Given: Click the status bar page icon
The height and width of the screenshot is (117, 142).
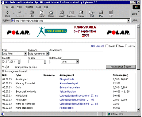Looking at the screenshot, I should pos(2,114).
